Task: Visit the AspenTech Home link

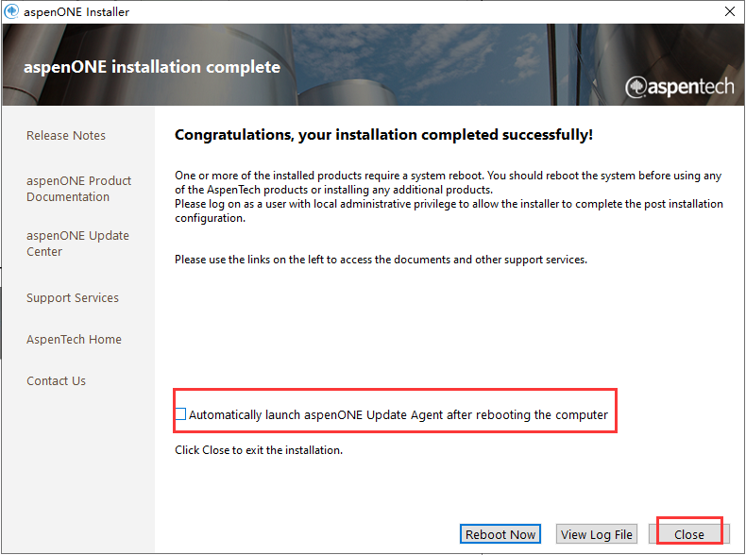Action: (x=74, y=340)
